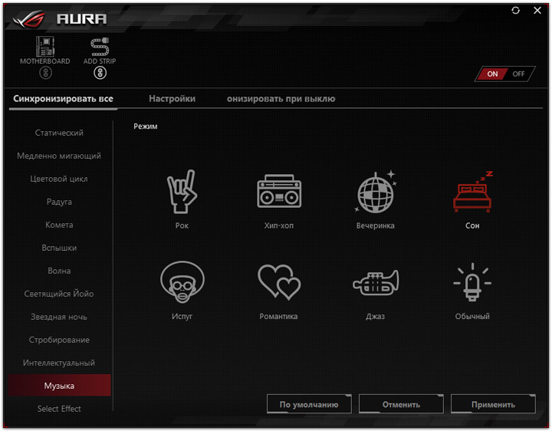Toggle sync link under ADD STRIP
This screenshot has width=552, height=431.
click(x=100, y=73)
